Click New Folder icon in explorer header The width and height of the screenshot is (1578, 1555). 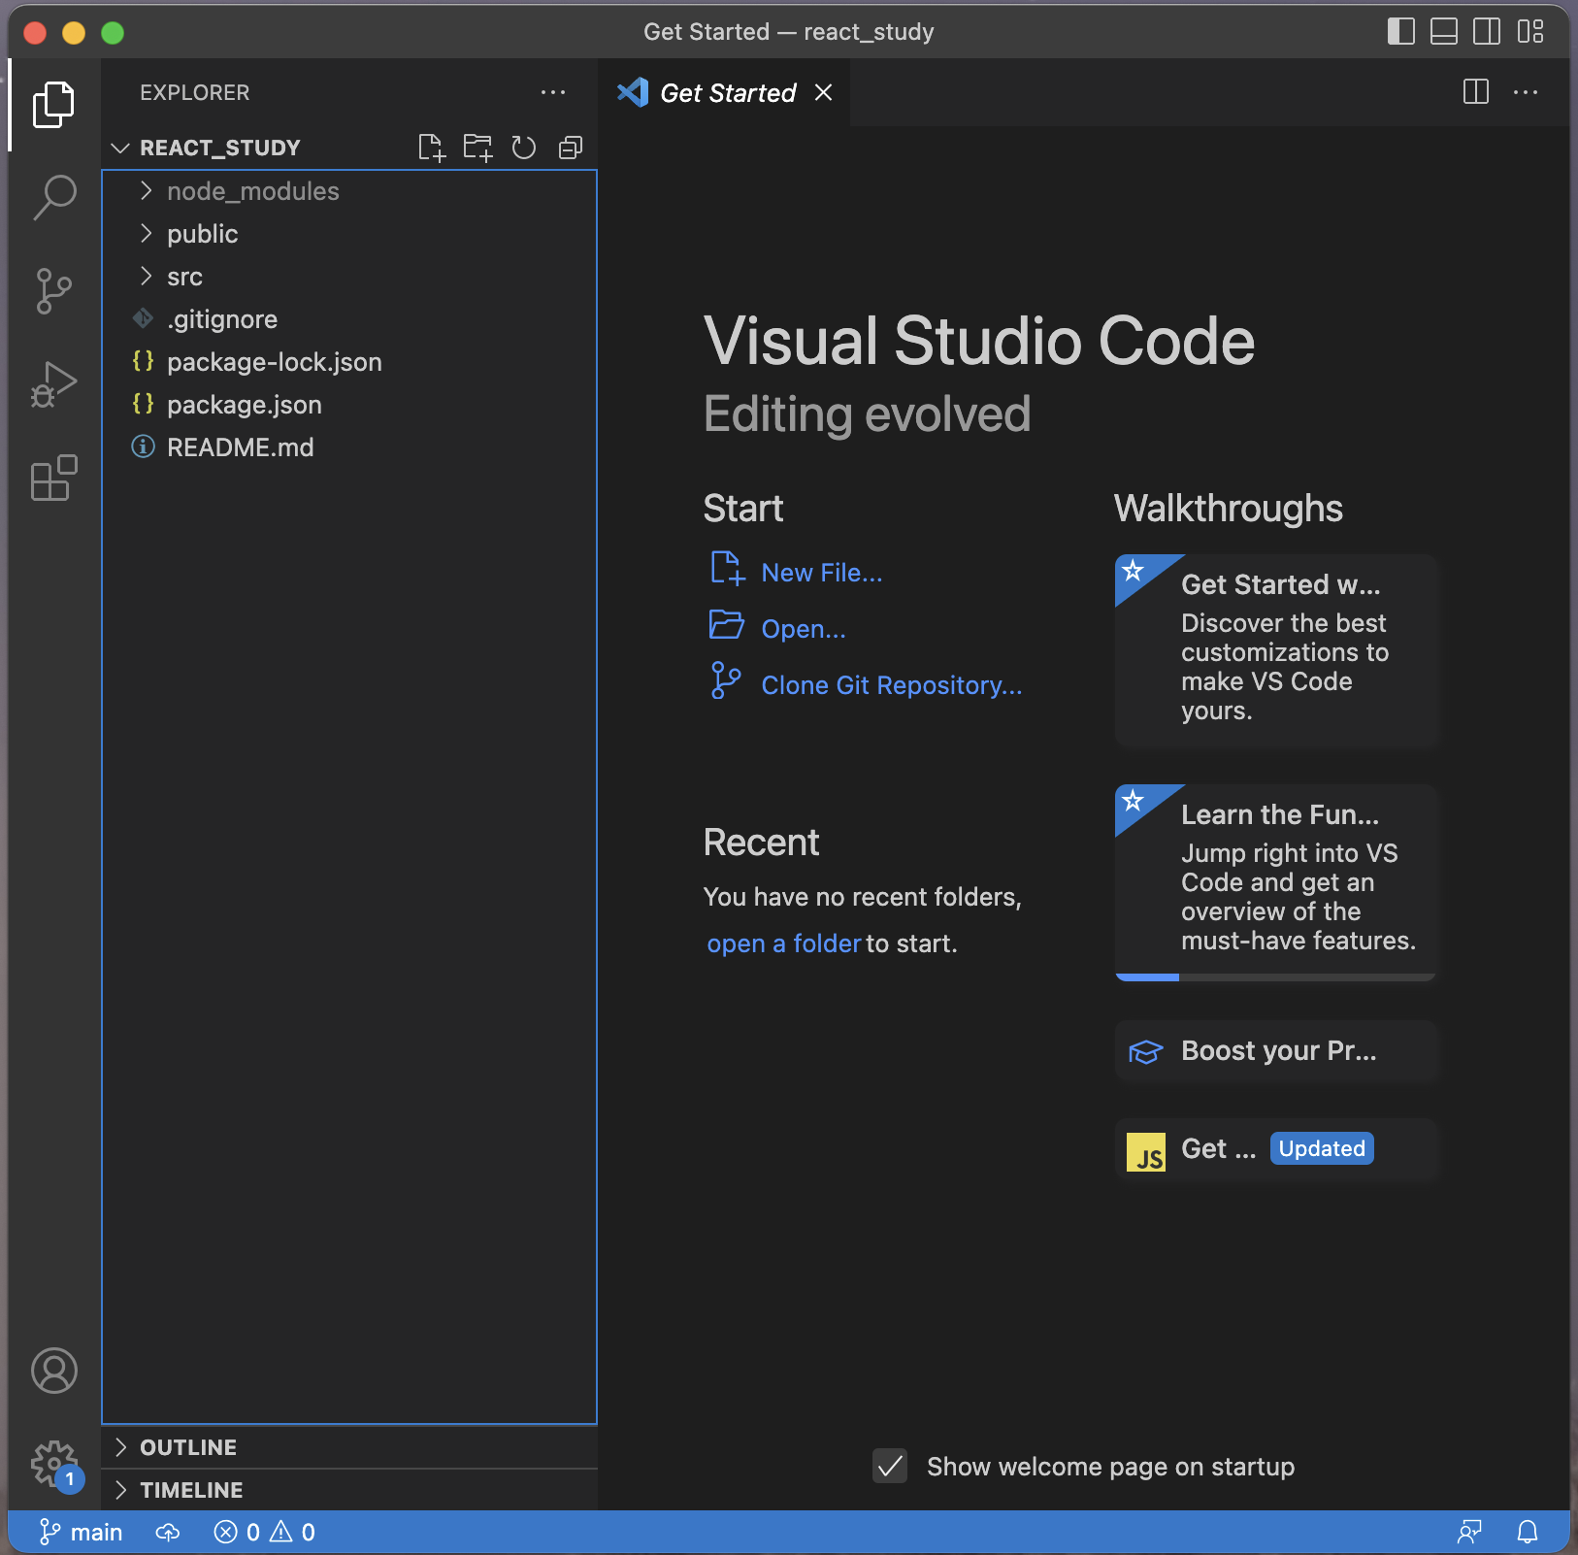pos(477,148)
